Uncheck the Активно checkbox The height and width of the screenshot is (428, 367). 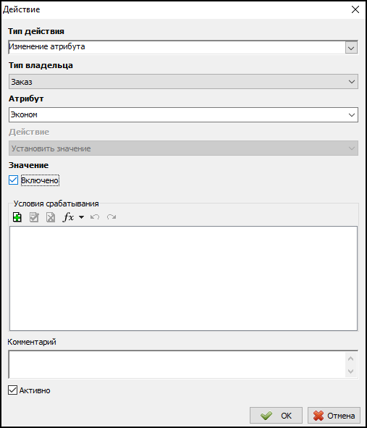point(12,390)
